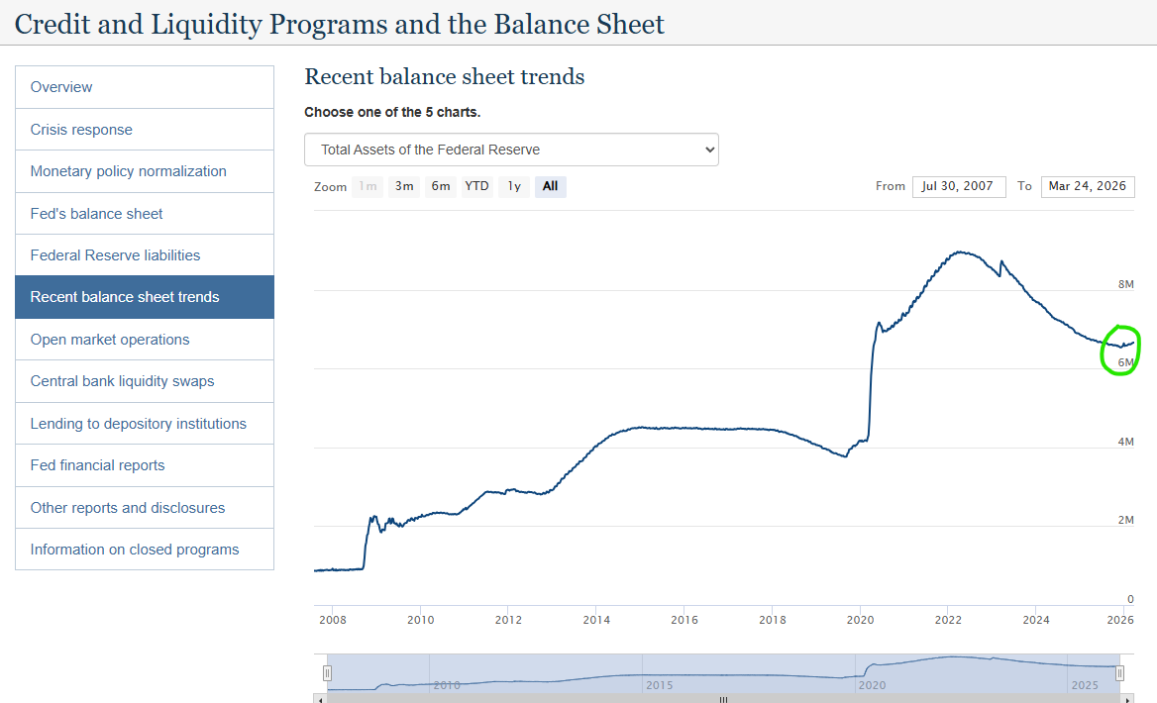
Task: Go to Central bank liquidity swaps
Action: pyautogui.click(x=145, y=381)
